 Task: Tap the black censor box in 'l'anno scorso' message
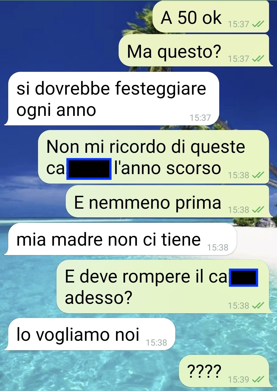click(89, 169)
